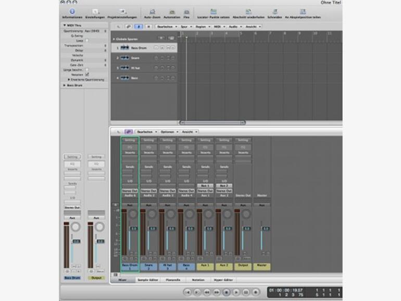The height and width of the screenshot is (301, 401).
Task: Open Projekteinstellungen from the toolbar
Action: point(123,11)
